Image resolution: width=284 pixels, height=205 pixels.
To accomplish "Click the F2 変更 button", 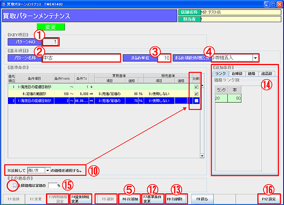I will (x=35, y=199).
